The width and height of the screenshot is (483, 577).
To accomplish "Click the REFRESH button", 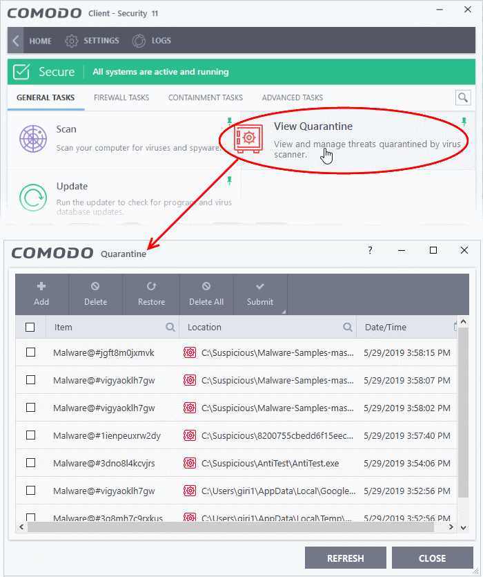I will tap(346, 558).
